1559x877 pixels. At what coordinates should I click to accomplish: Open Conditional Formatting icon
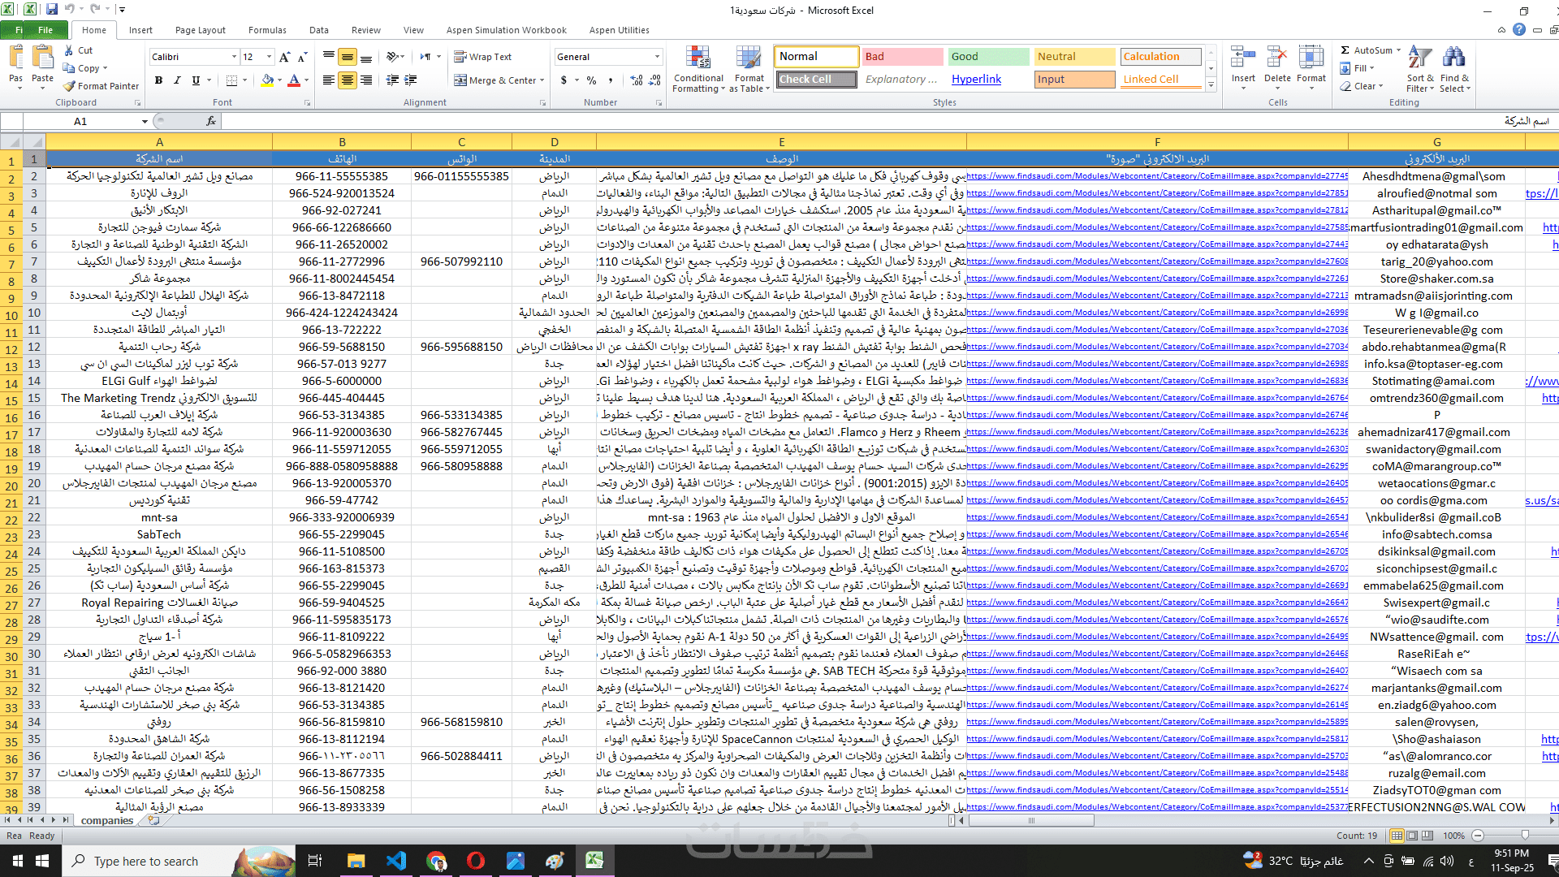697,58
